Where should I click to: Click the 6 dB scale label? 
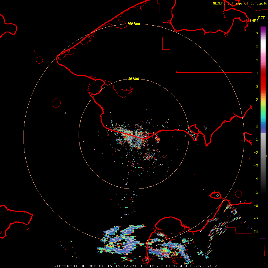(257, 47)
